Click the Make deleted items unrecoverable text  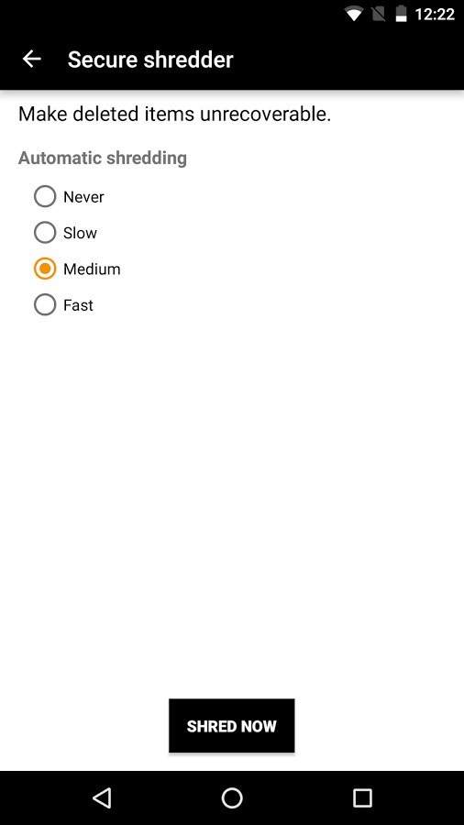pyautogui.click(x=174, y=115)
